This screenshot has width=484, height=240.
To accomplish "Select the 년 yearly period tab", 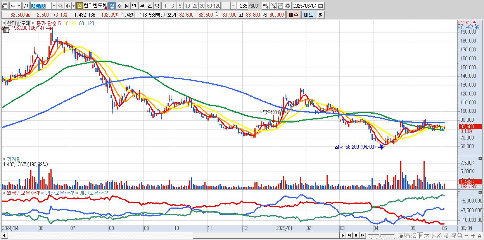I will point(134,6).
